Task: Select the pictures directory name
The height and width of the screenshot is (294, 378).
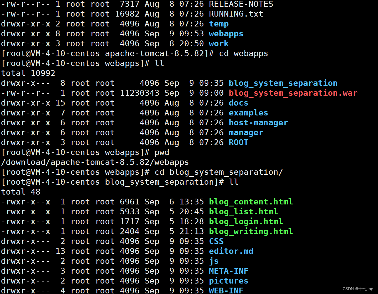Action: coord(228,281)
